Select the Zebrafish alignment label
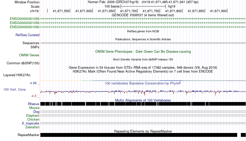The width and height of the screenshot is (246, 141). click(x=32, y=127)
